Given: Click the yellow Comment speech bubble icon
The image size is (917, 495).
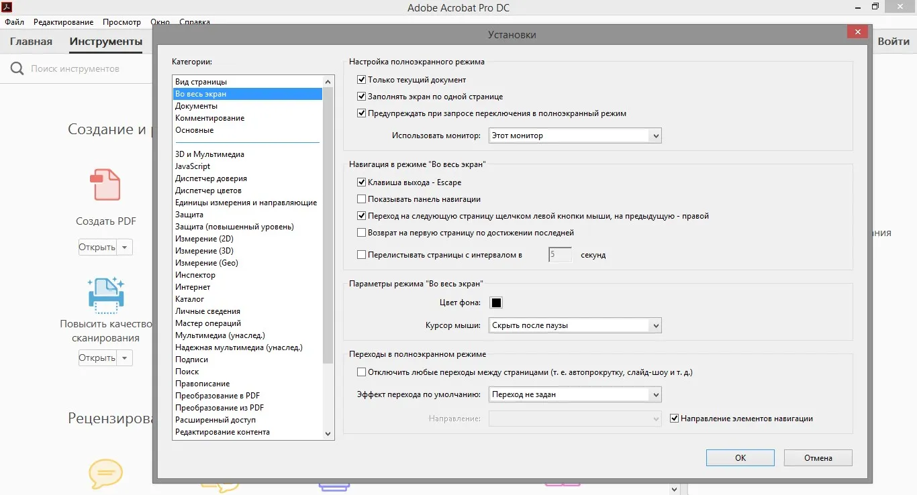Looking at the screenshot, I should pos(106,474).
